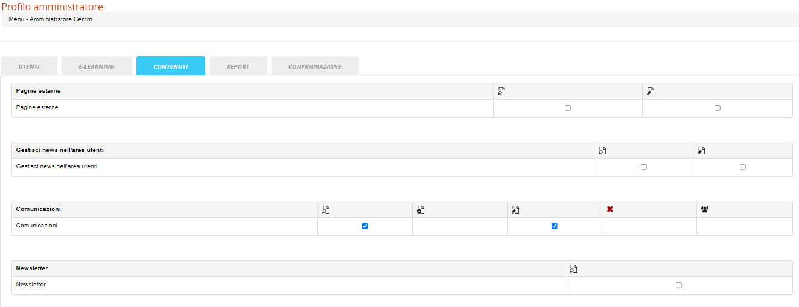799x307 pixels.
Task: Click the Menu - Amministratore Centro breadcrumb
Action: (x=50, y=19)
